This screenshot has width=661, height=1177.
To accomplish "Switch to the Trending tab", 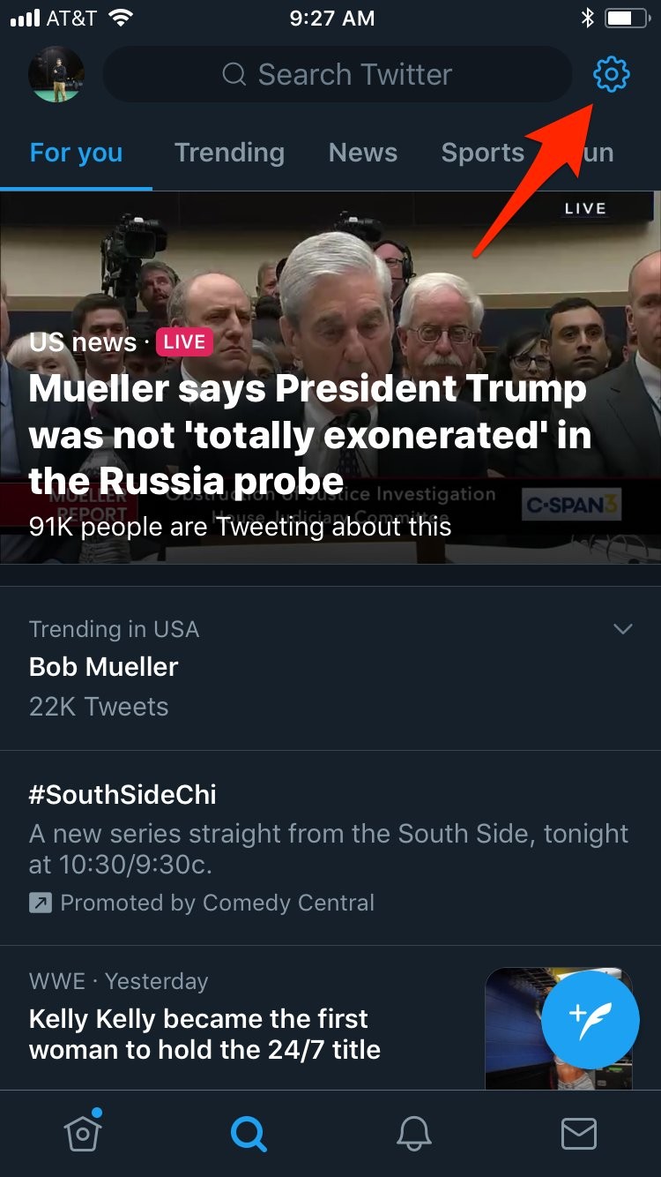I will (229, 153).
